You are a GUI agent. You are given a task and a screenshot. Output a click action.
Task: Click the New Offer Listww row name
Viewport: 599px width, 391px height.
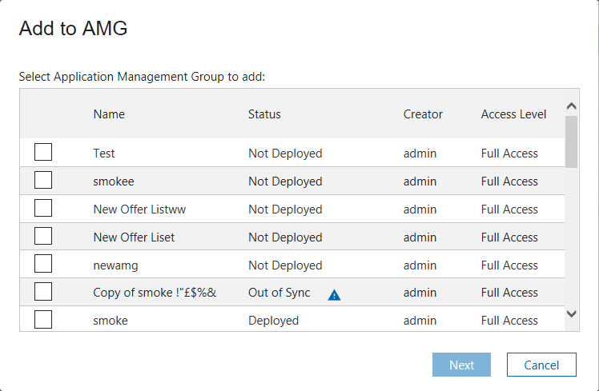click(x=140, y=209)
